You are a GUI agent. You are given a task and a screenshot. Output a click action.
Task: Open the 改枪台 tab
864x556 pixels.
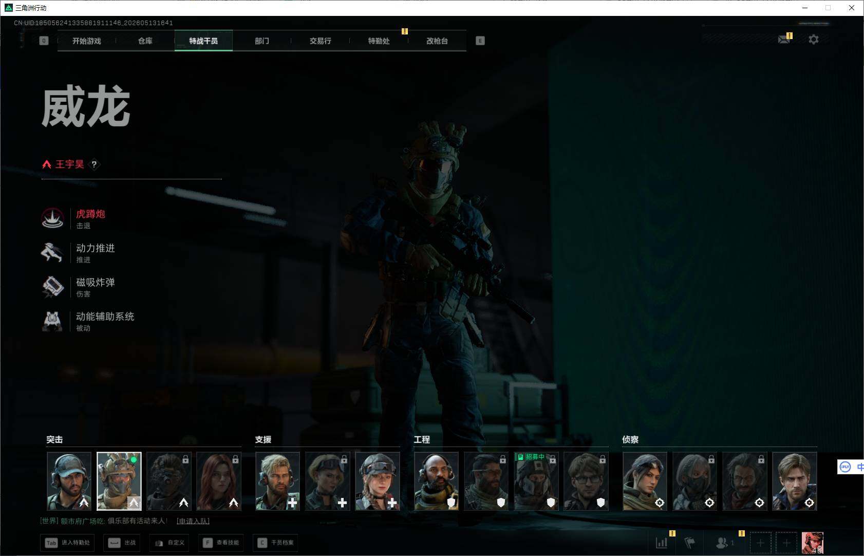point(437,41)
